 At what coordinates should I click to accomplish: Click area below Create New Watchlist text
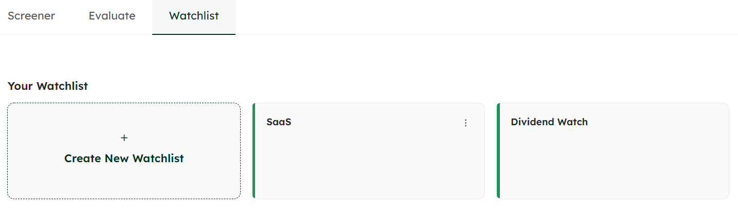[x=124, y=182]
